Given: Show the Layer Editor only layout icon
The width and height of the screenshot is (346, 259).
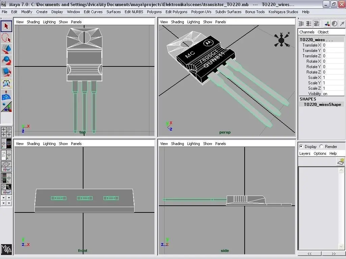Looking at the screenshot, I should [x=309, y=24].
